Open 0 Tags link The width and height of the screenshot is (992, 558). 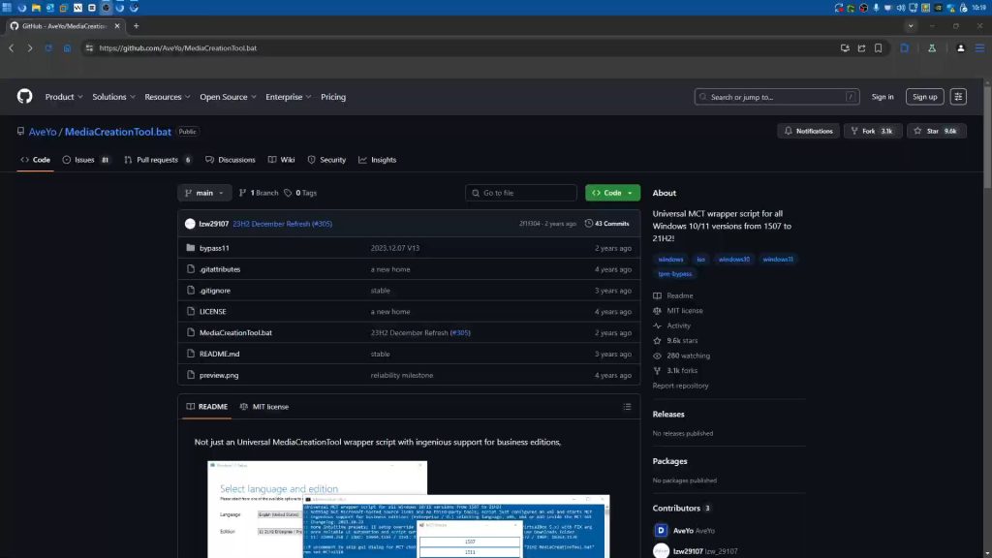(300, 193)
